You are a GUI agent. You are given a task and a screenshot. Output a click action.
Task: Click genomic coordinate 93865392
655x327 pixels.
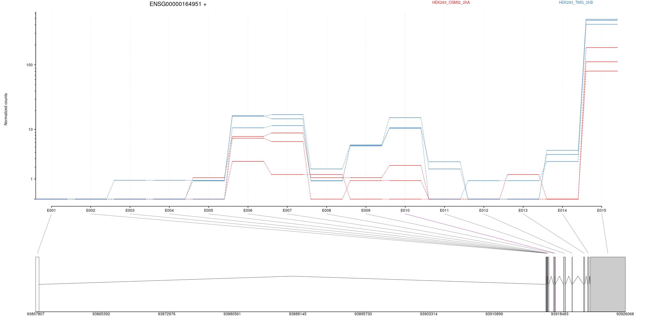(101, 314)
